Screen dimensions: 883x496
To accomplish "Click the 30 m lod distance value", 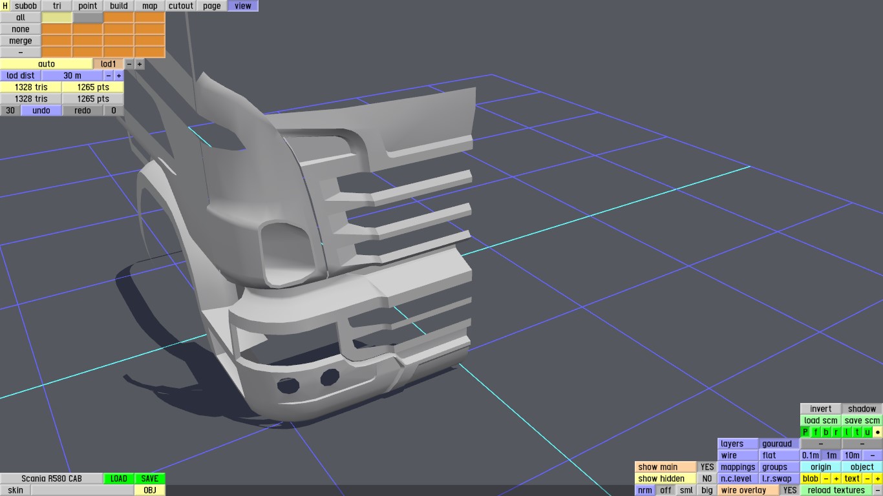I will click(x=72, y=76).
